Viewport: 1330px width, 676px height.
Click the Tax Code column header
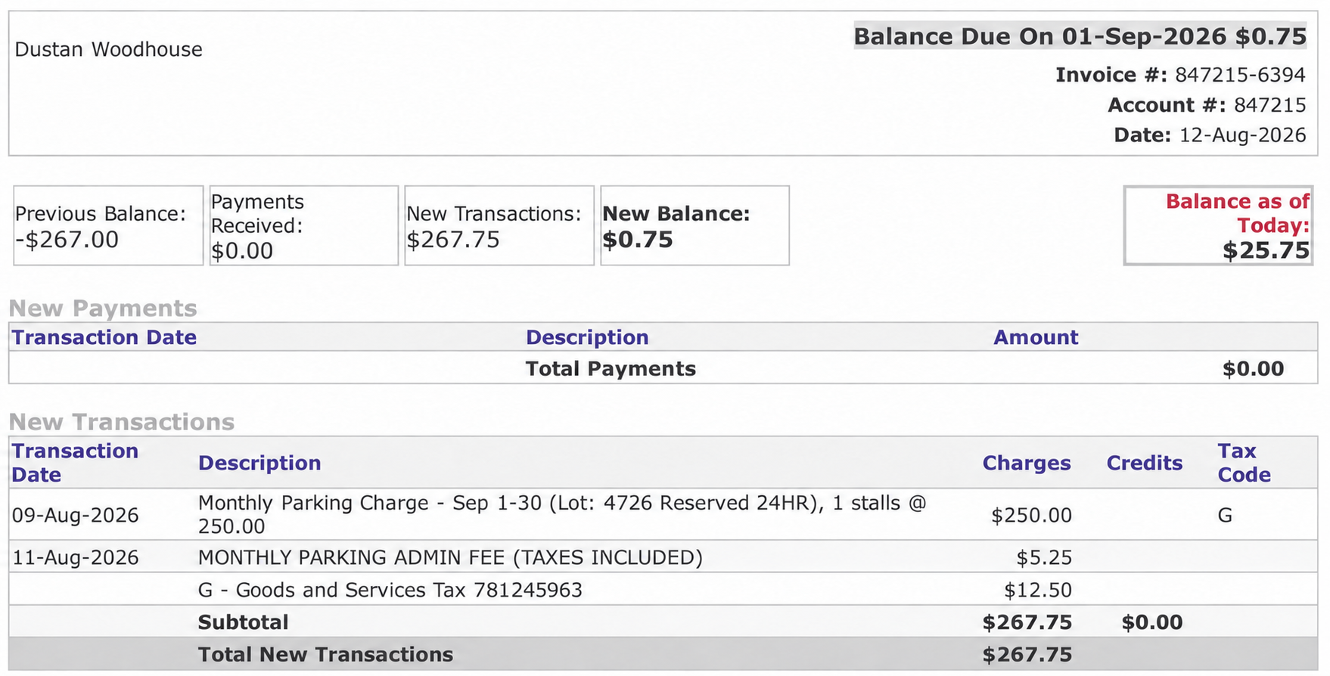click(x=1244, y=463)
